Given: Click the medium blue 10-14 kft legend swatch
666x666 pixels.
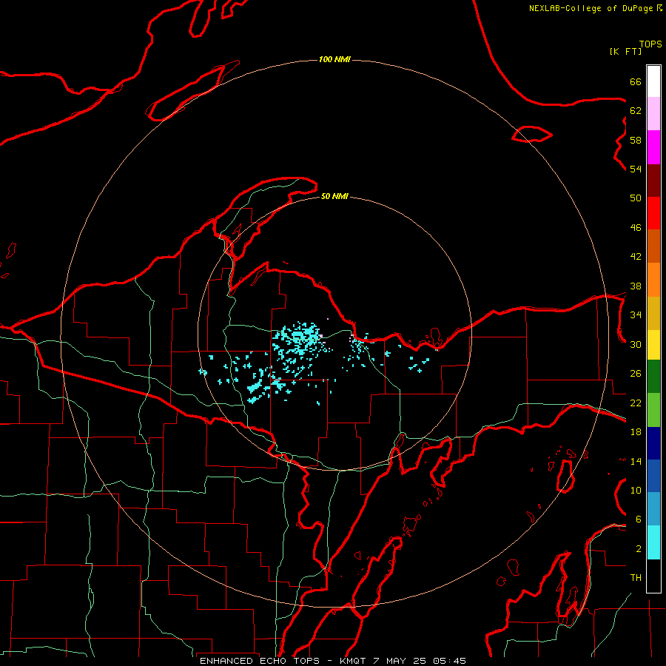Looking at the screenshot, I should (653, 476).
